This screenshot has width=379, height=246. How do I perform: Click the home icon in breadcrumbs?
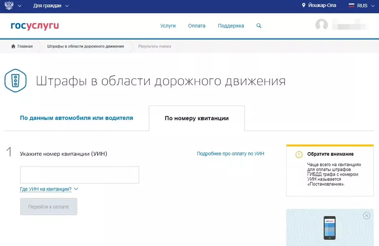pyautogui.click(x=13, y=47)
